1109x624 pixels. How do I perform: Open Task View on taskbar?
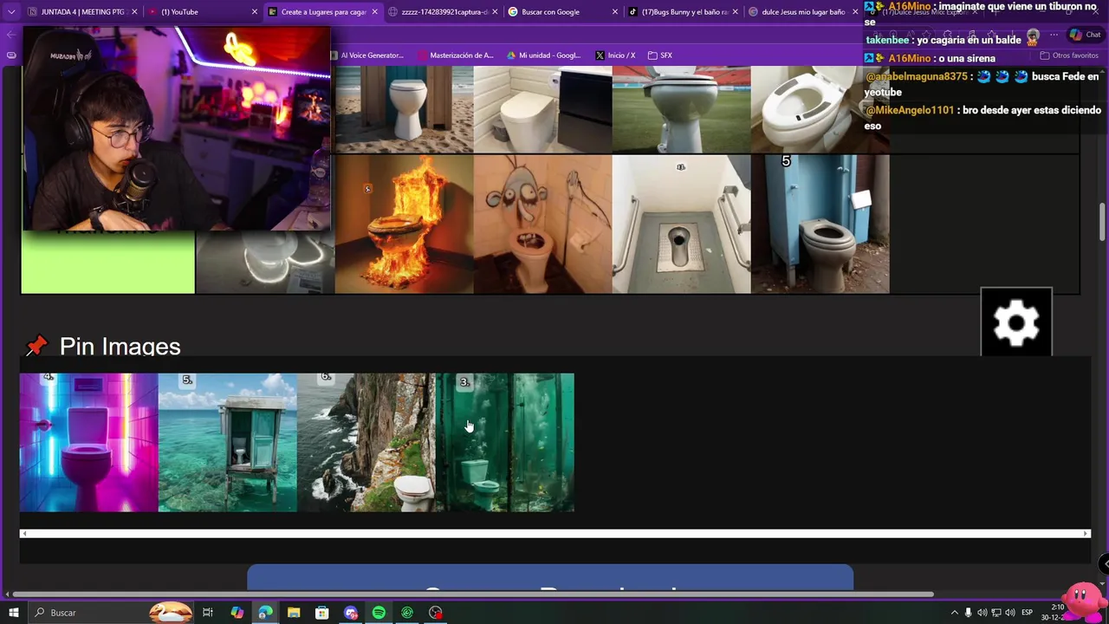pyautogui.click(x=208, y=613)
